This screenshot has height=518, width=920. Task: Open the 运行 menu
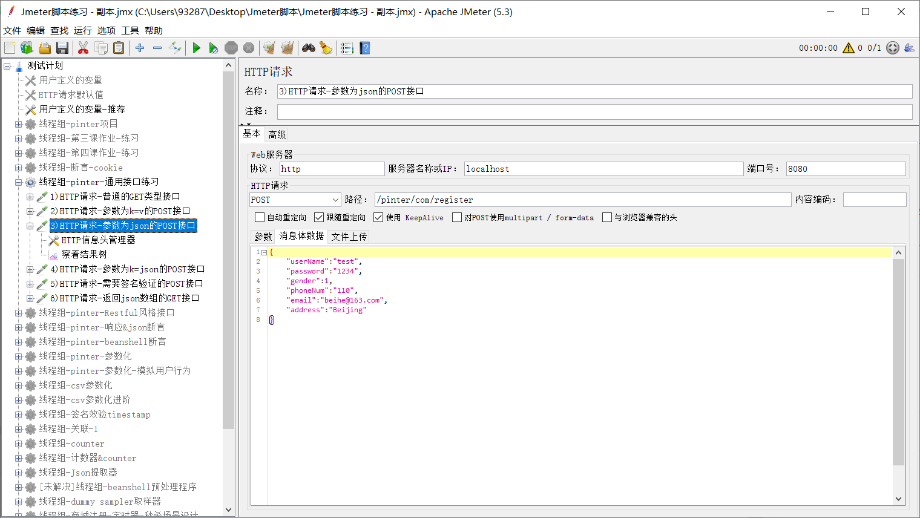[x=83, y=30]
